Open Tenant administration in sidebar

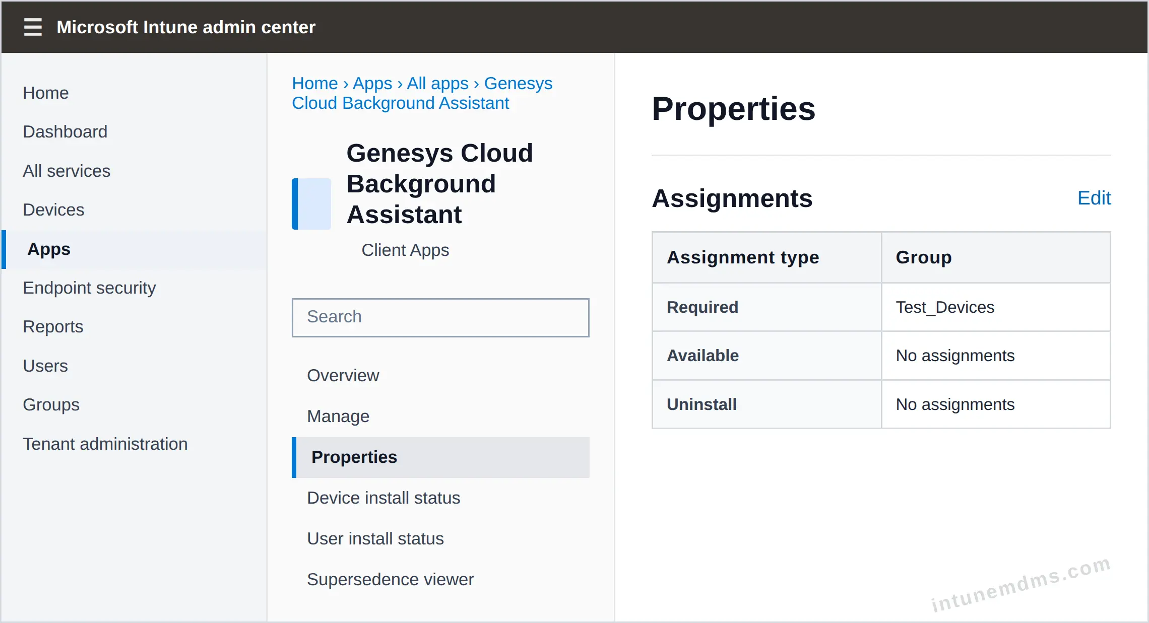point(105,444)
